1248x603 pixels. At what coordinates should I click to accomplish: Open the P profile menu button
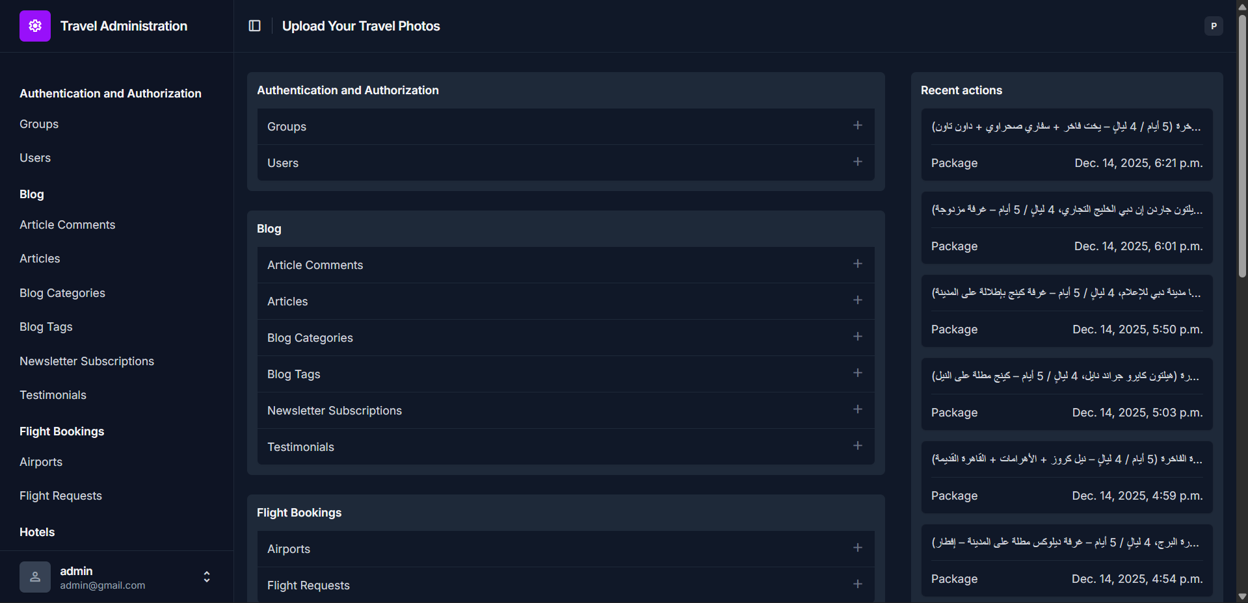(x=1214, y=26)
